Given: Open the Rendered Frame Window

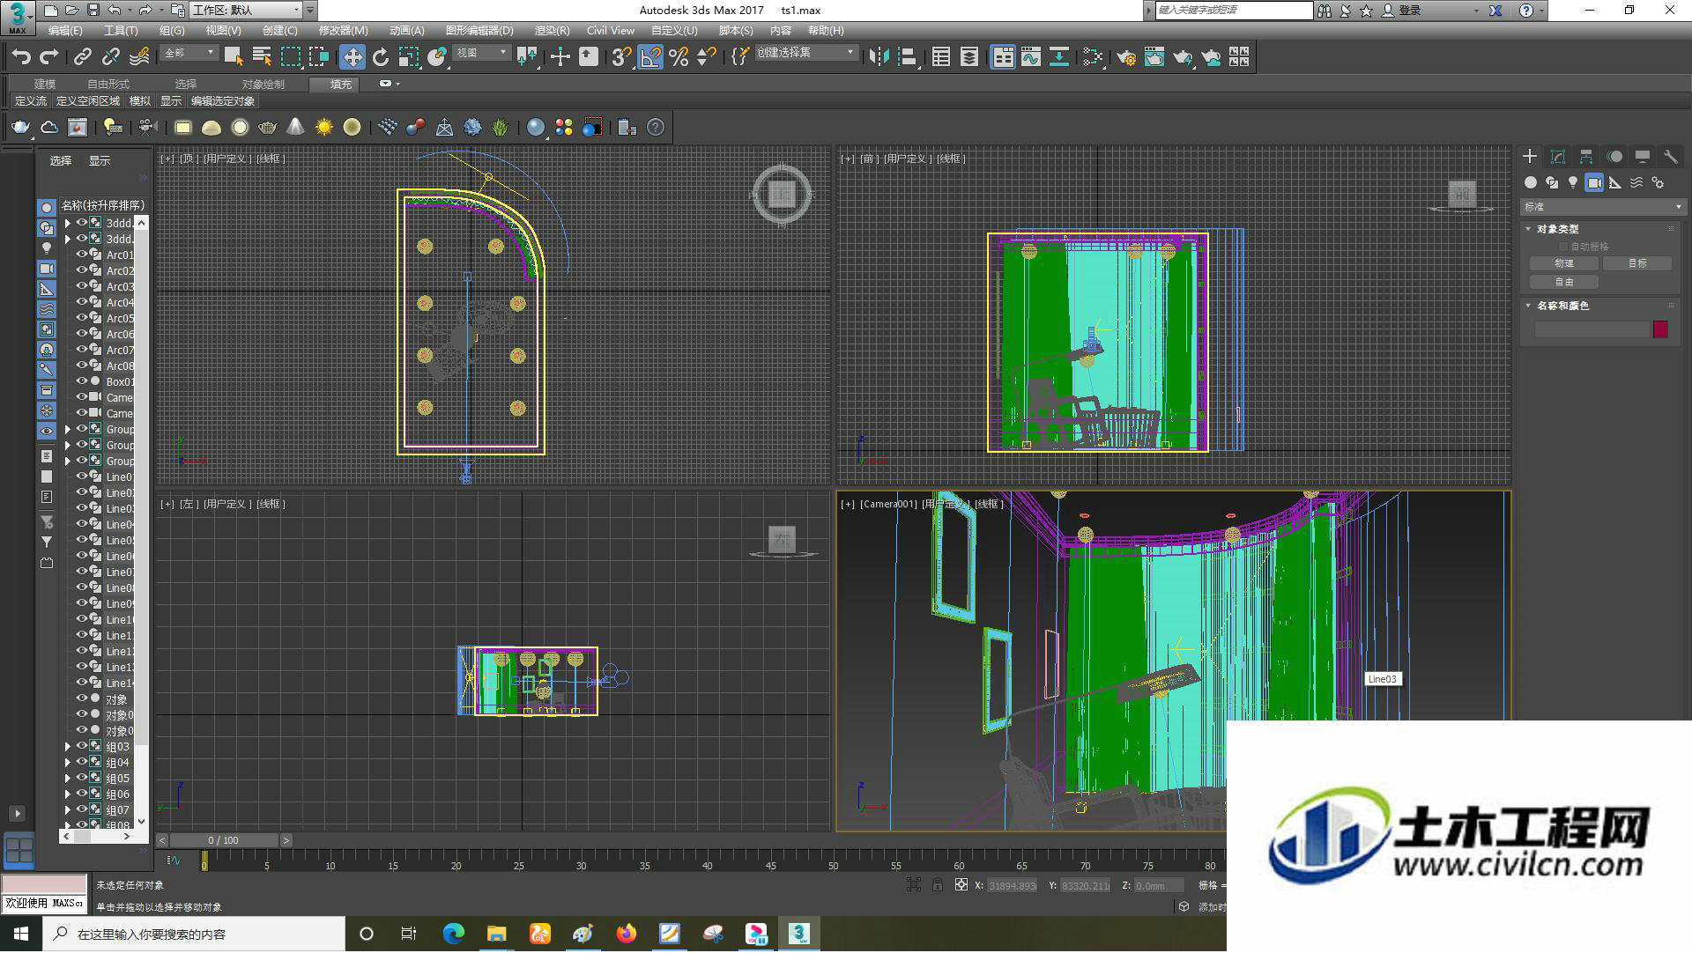Looking at the screenshot, I should coord(1154,57).
